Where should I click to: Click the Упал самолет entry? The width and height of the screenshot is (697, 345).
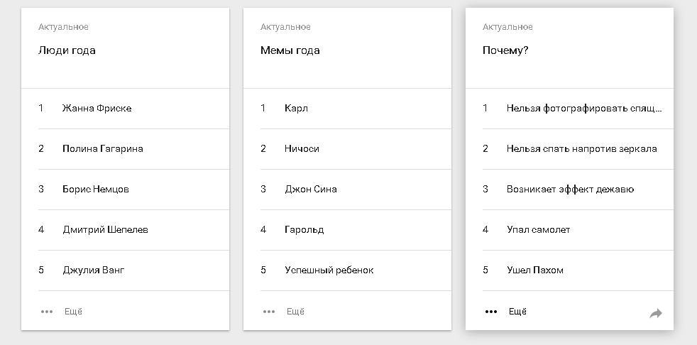pyautogui.click(x=538, y=230)
